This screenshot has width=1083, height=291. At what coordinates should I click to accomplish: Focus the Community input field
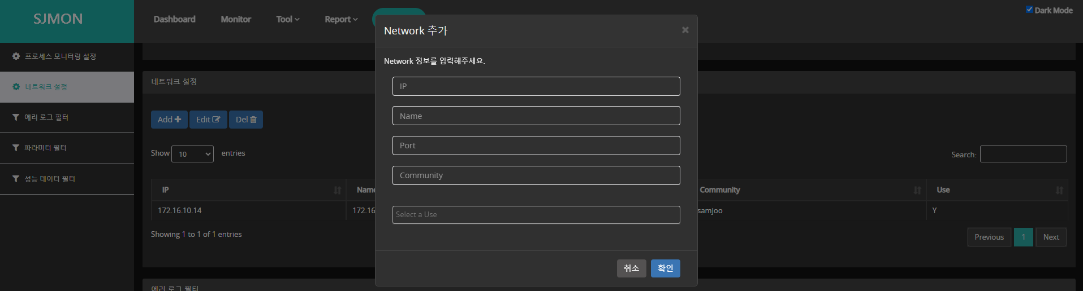tap(536, 175)
